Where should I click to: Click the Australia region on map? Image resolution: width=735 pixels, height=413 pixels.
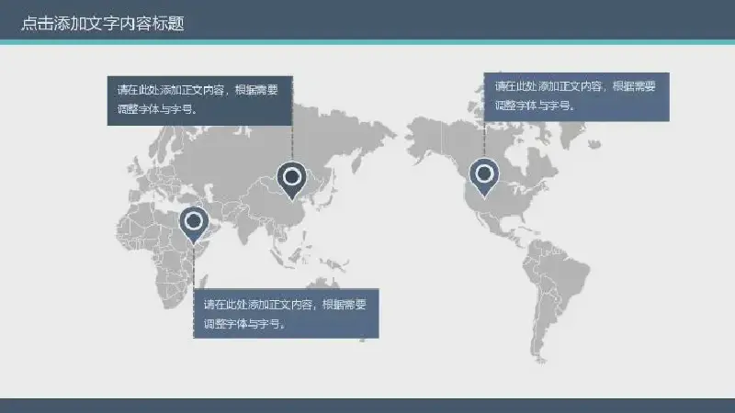click(x=323, y=283)
